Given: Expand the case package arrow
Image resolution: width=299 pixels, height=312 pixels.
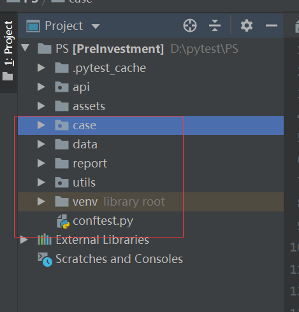Looking at the screenshot, I should 41,125.
